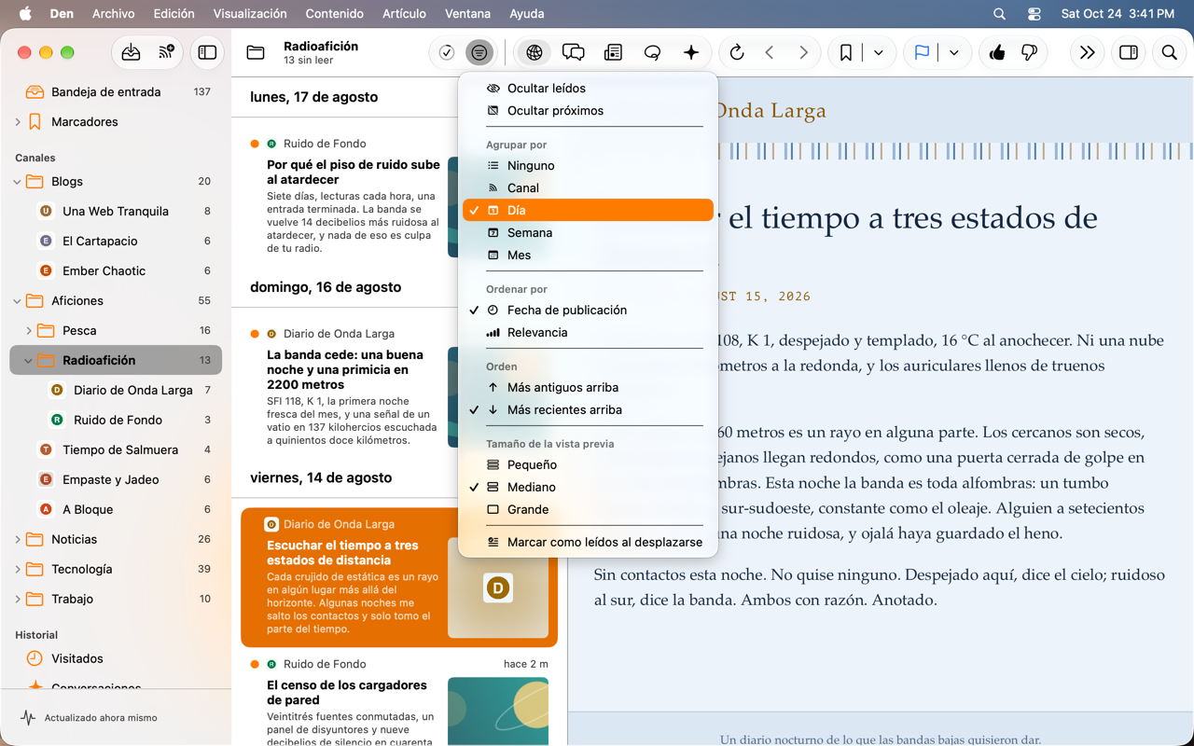1194x746 pixels.
Task: Go to previous article arrow
Action: click(x=770, y=53)
